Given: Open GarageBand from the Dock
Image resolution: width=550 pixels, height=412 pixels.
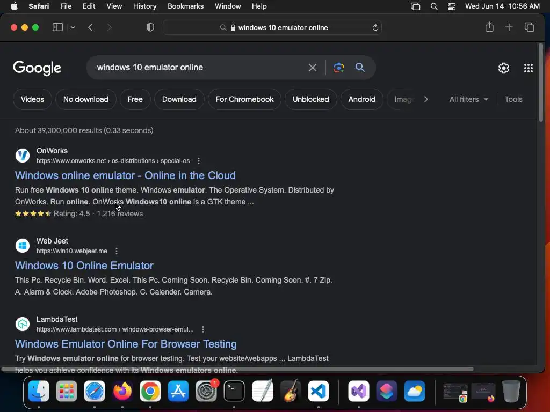Looking at the screenshot, I should coord(291,391).
